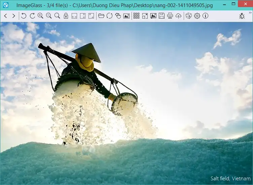
Task: Toggle the thumbnail grid panel
Action: pos(136,16)
